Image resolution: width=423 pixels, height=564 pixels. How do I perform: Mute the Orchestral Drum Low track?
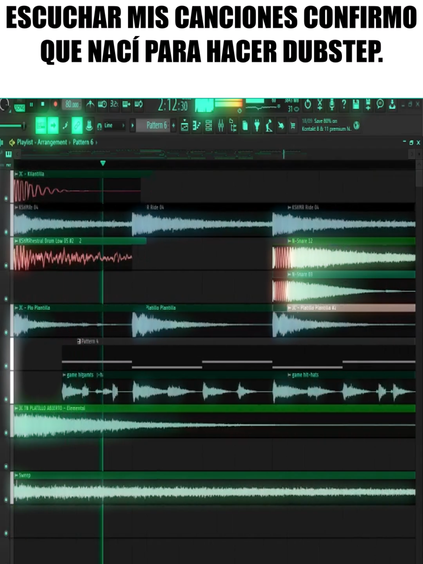tap(6, 266)
